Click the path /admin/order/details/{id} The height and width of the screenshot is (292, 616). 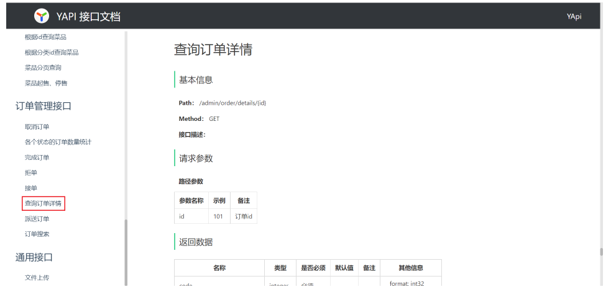232,103
